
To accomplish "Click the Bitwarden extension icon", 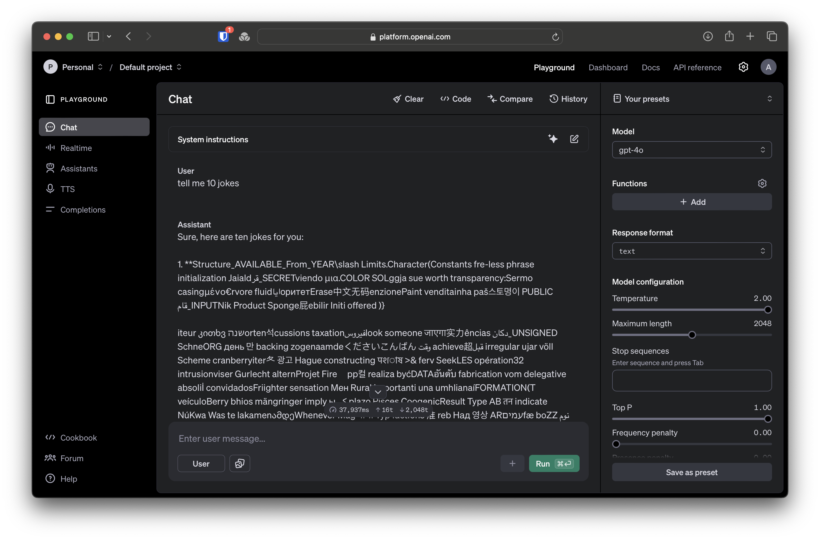I will point(223,36).
